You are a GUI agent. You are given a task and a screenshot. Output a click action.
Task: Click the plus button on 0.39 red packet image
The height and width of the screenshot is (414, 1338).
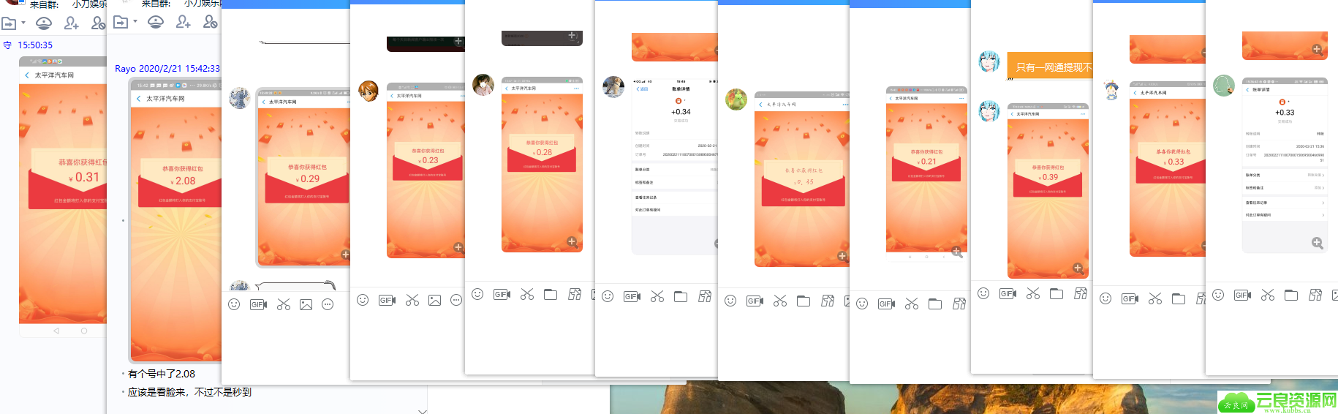[x=1078, y=268]
